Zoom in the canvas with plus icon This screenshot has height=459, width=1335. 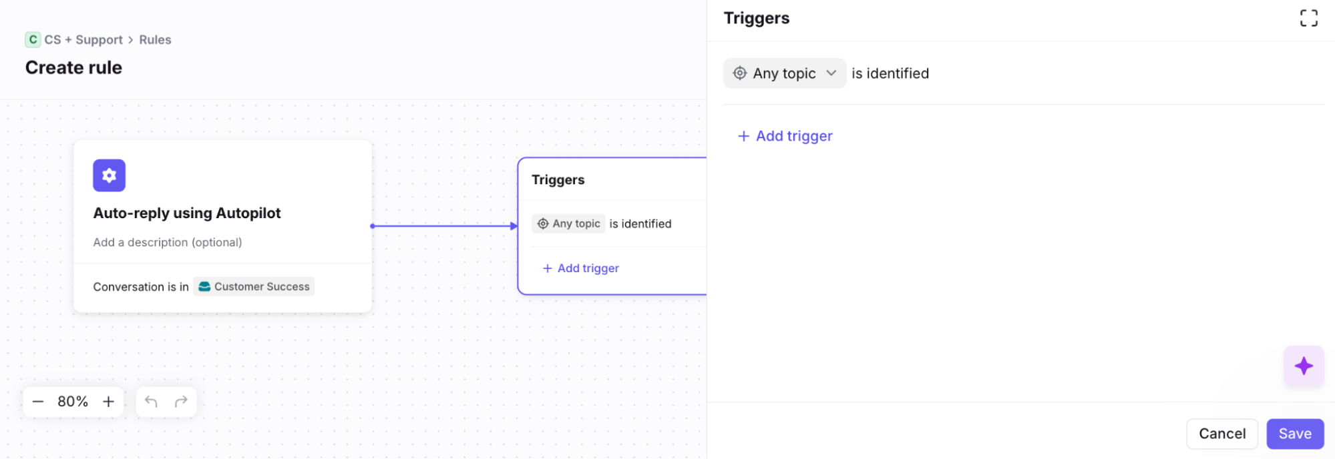[x=108, y=402]
